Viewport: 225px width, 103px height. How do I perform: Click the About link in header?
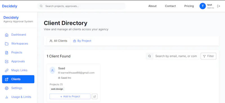point(152,6)
